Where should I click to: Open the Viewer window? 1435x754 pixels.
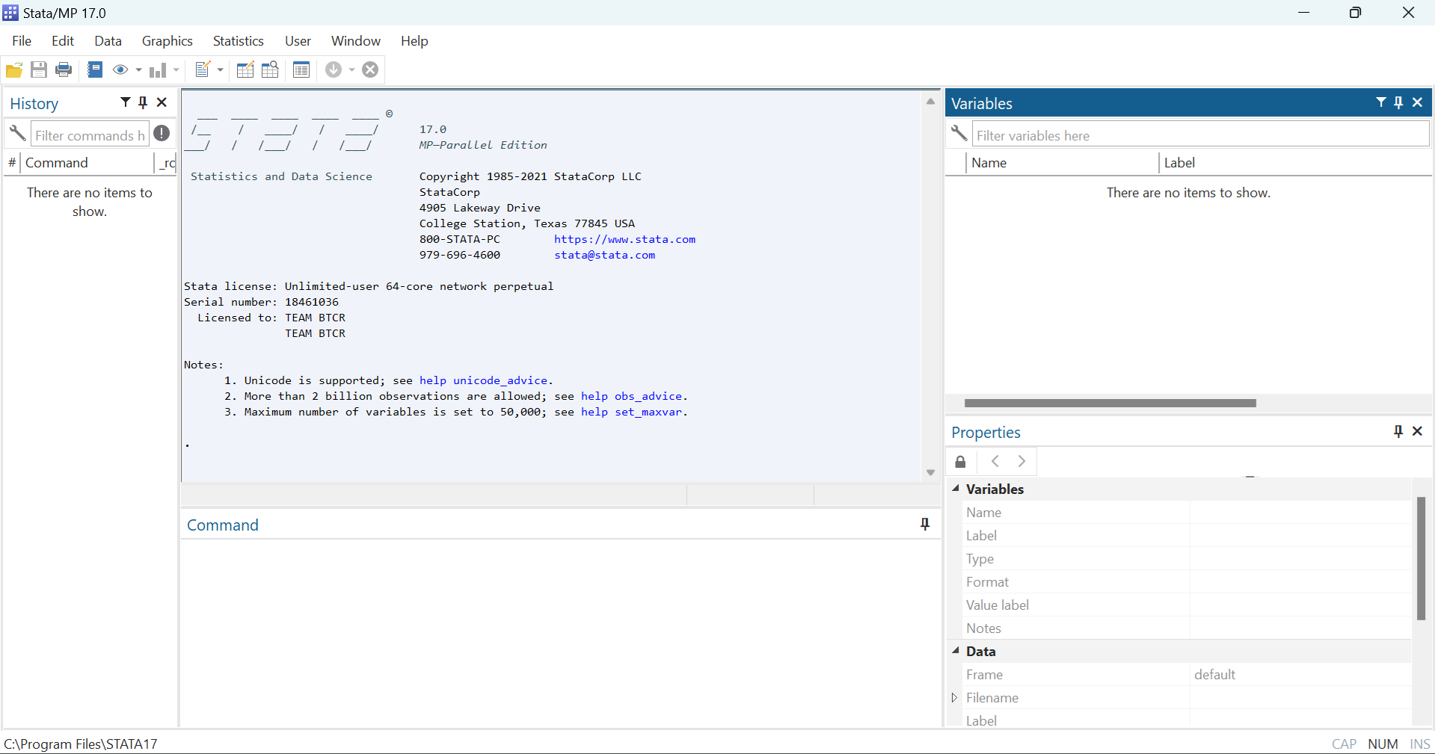point(120,69)
